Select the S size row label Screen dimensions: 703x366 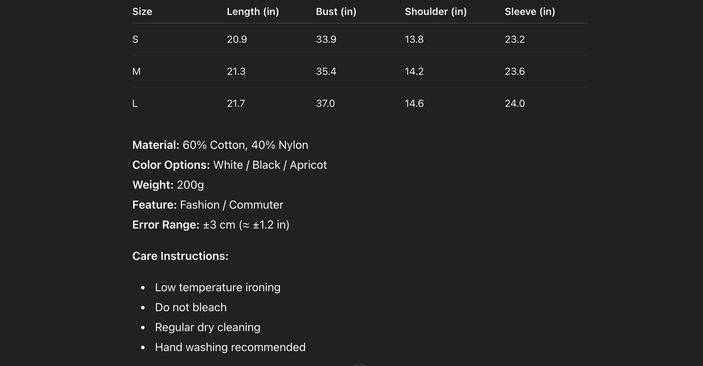pyautogui.click(x=135, y=39)
